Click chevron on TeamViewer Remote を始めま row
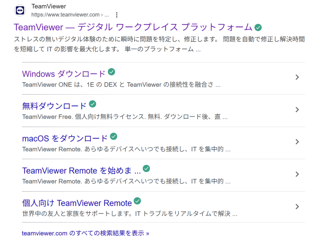Image resolution: width=323 pixels, height=242 pixels. (x=297, y=174)
